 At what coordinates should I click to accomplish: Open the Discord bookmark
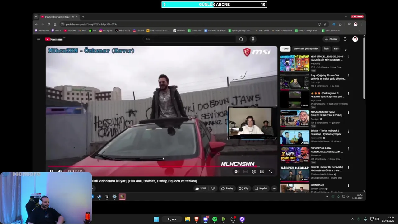tap(138, 30)
